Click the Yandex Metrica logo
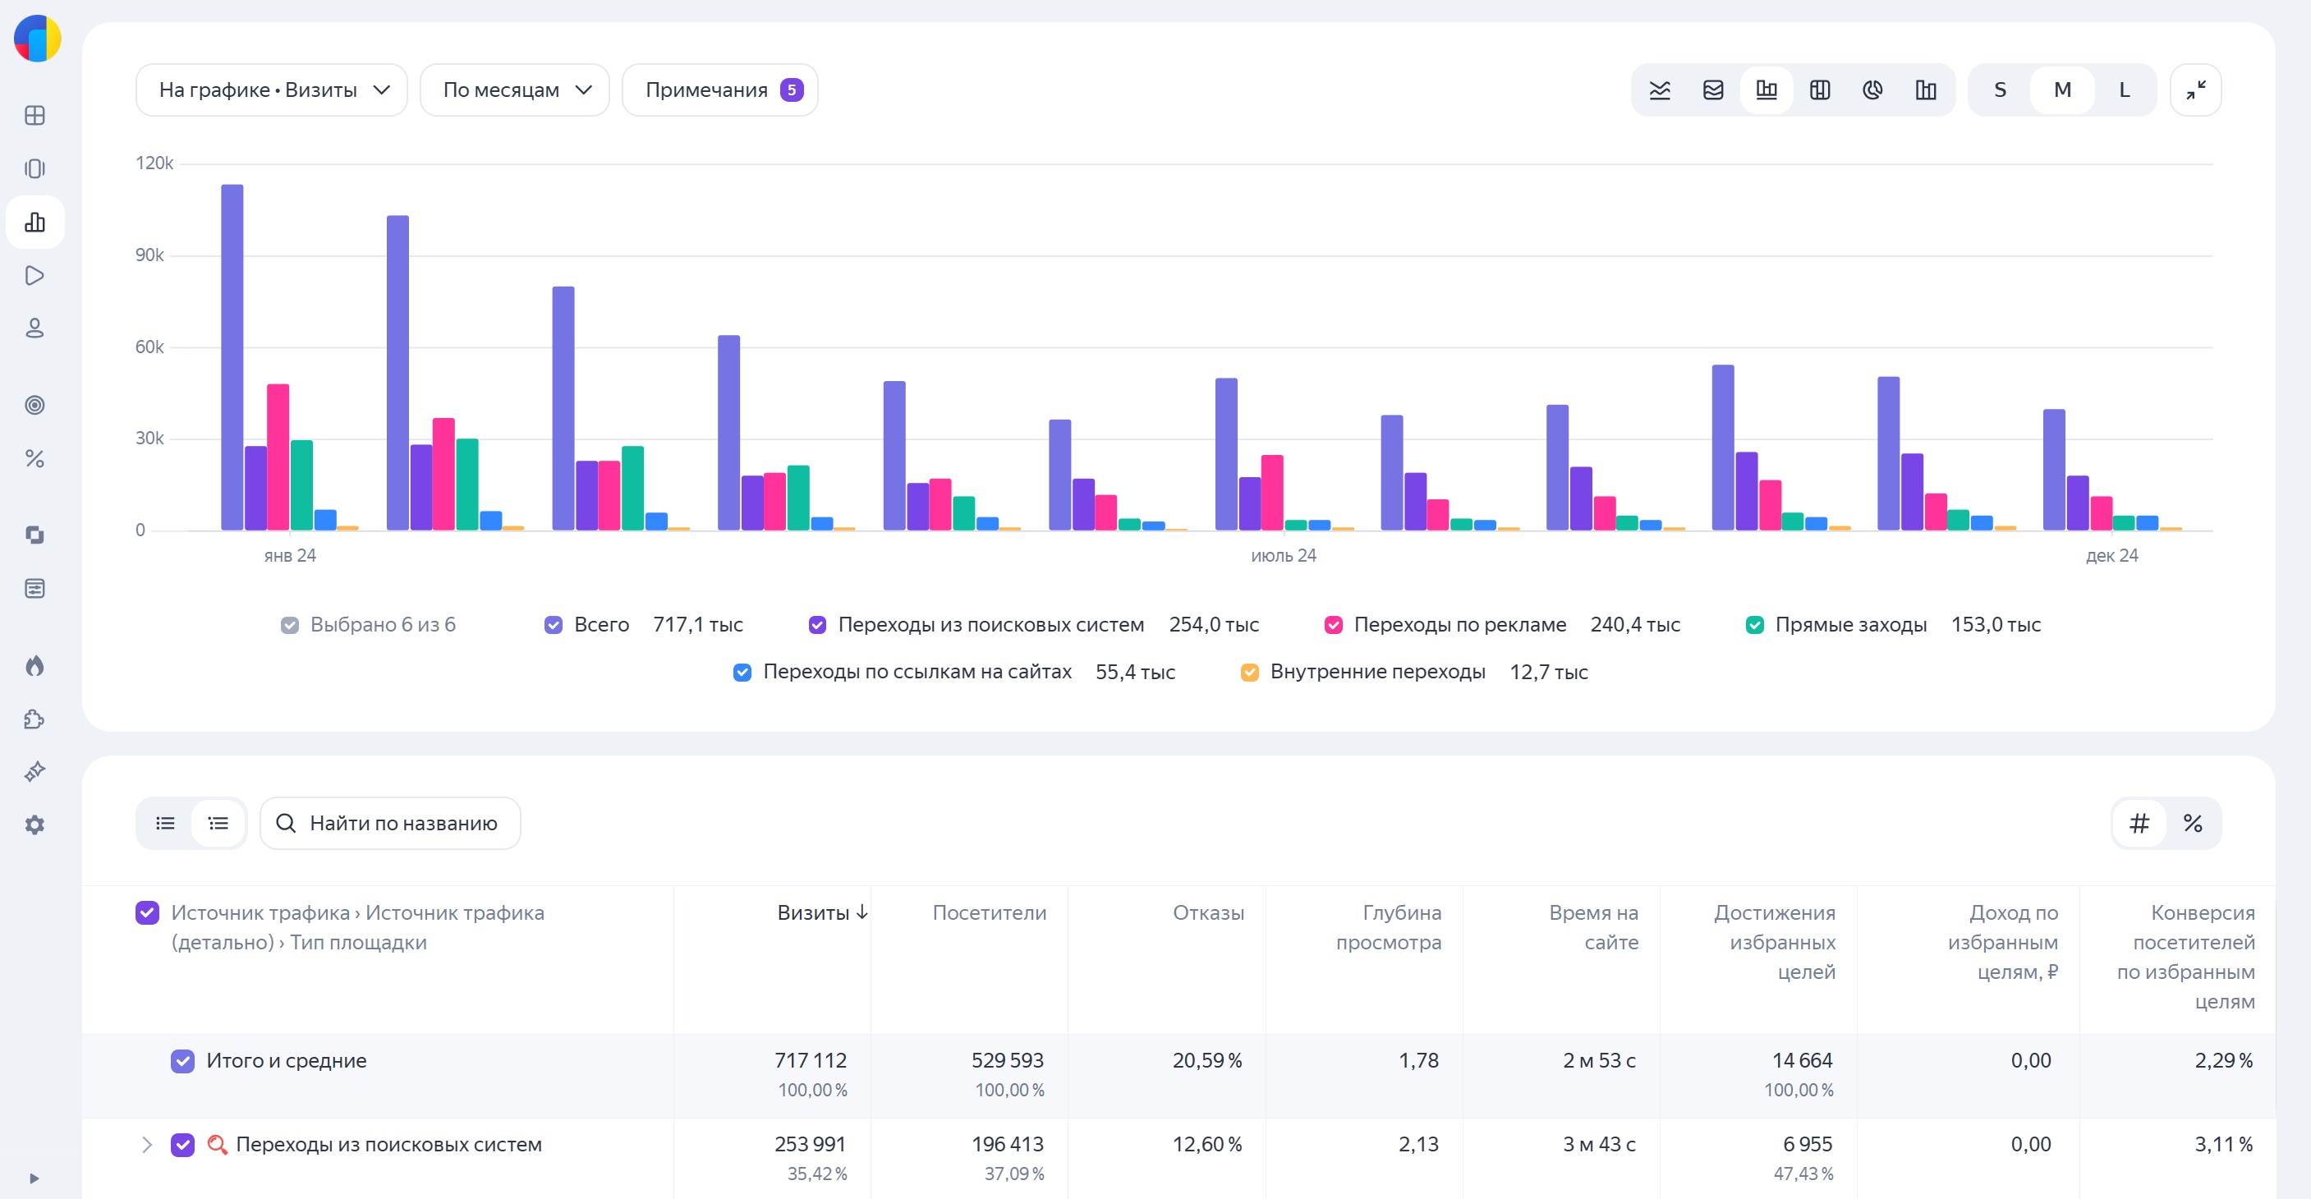Viewport: 2311px width, 1199px height. [x=38, y=39]
